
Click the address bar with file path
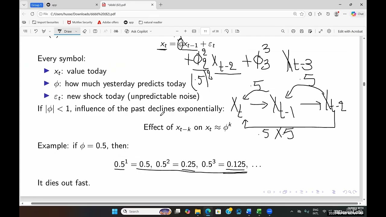pyautogui.click(x=169, y=14)
